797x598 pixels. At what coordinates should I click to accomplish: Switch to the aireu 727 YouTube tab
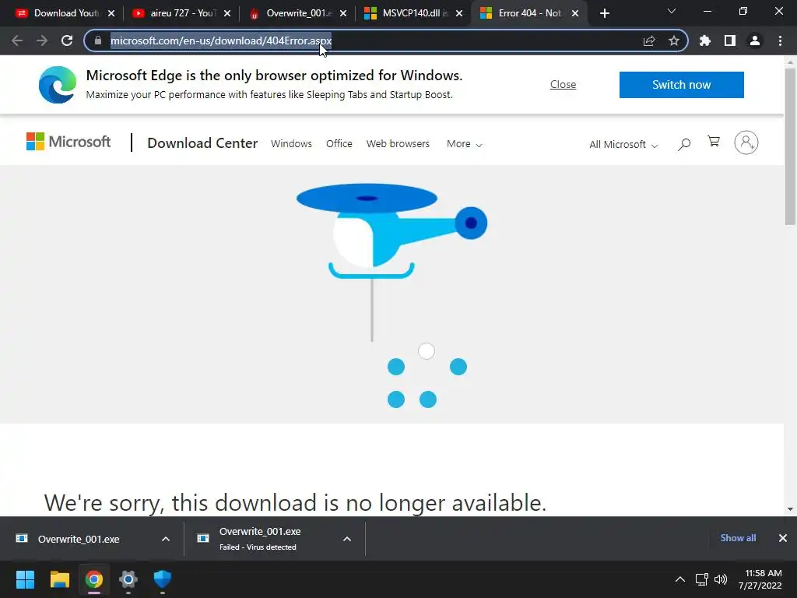tap(181, 13)
